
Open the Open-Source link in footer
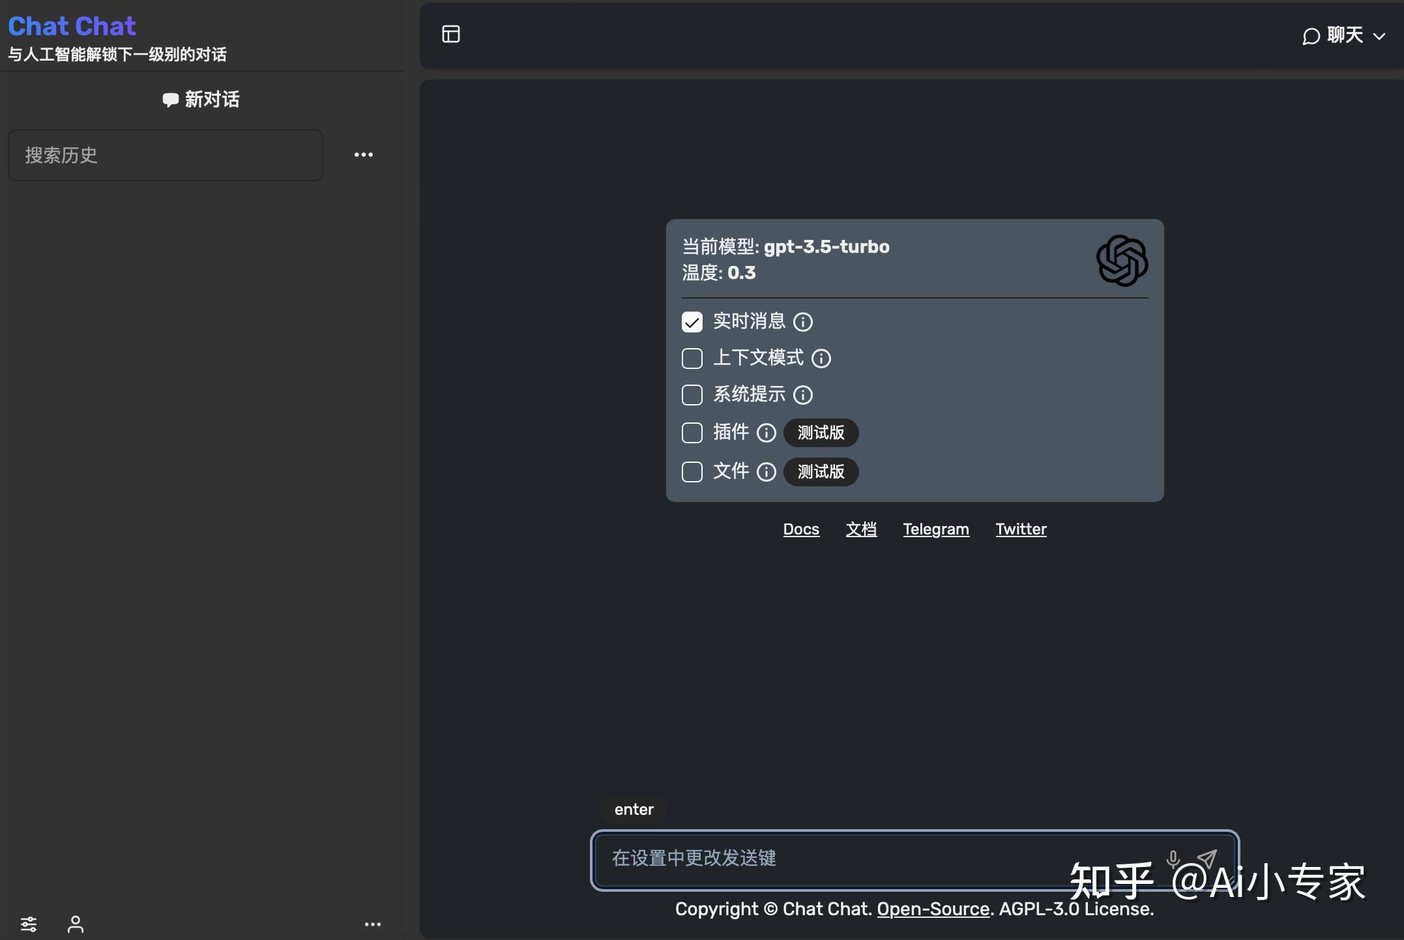pos(933,909)
